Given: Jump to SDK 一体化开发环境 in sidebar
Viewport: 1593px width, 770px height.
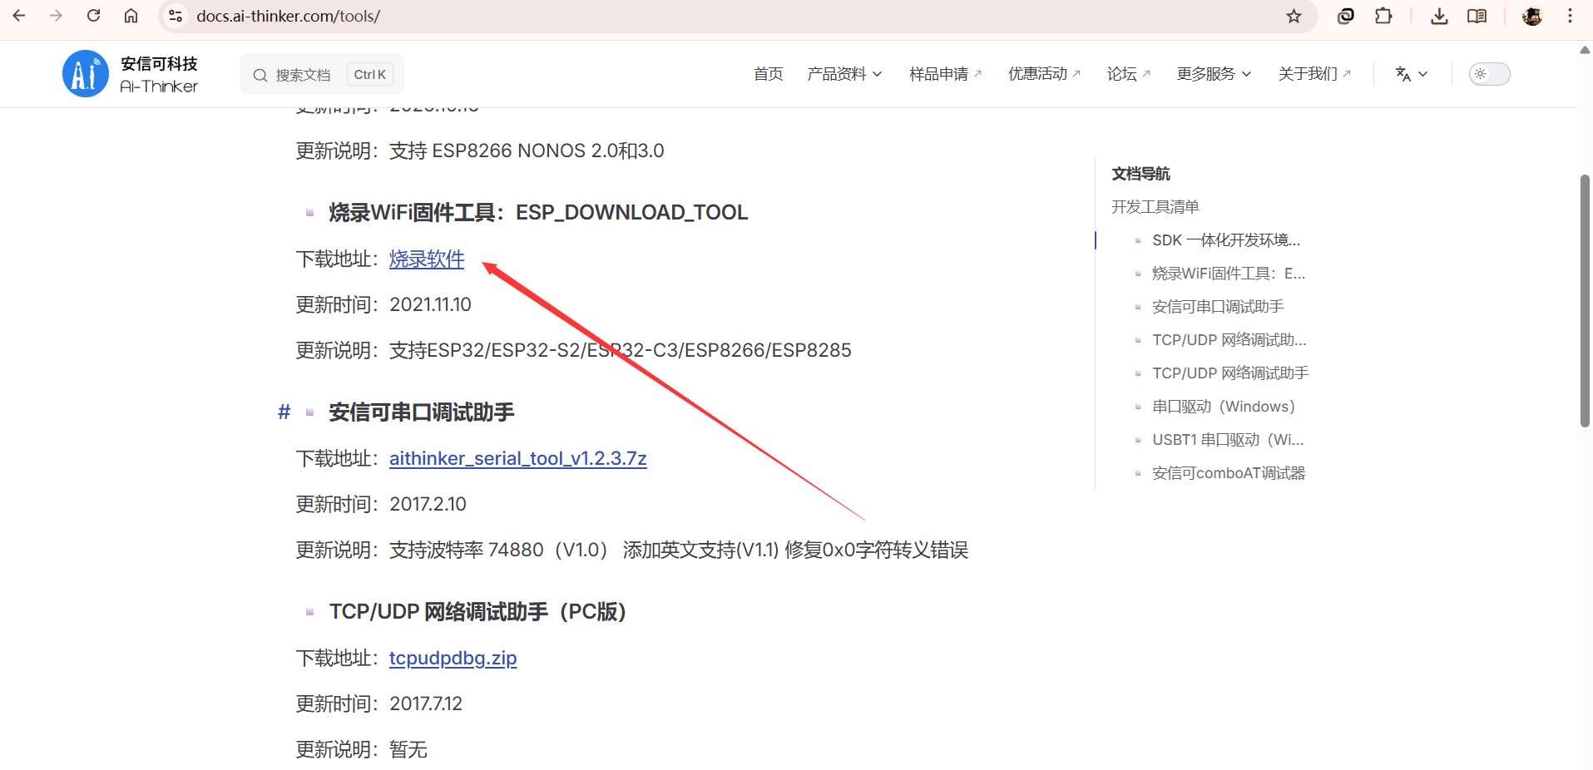Looking at the screenshot, I should [x=1226, y=240].
